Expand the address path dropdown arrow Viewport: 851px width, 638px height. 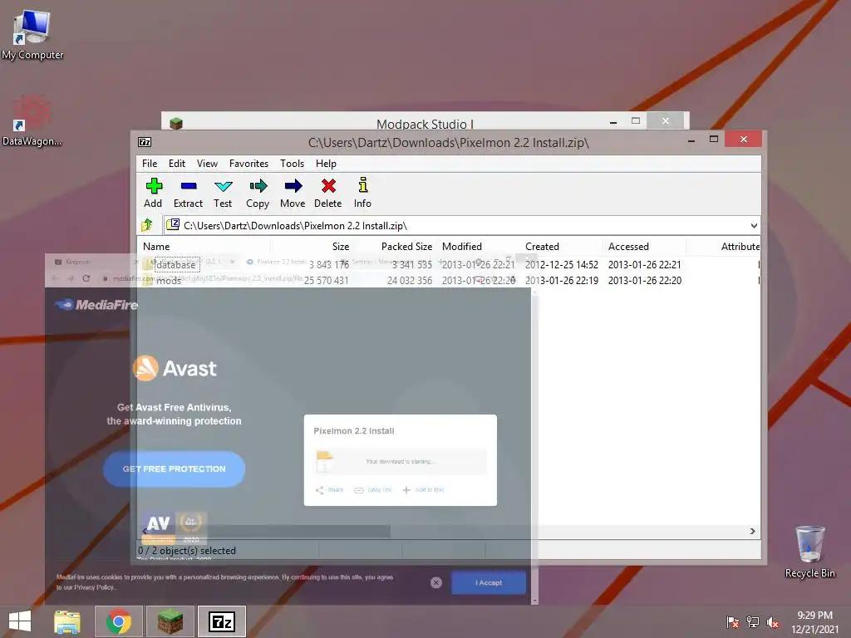pos(754,226)
